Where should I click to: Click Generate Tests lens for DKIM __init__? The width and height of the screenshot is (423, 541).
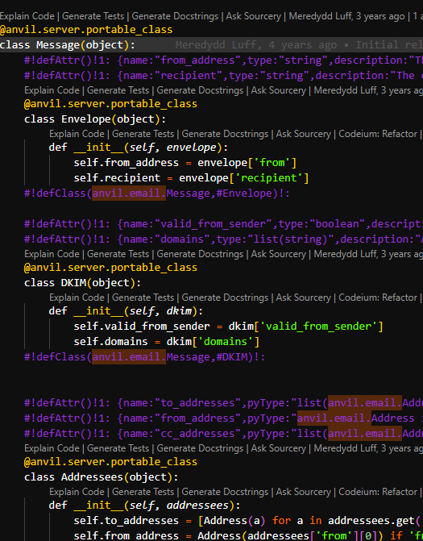143,298
